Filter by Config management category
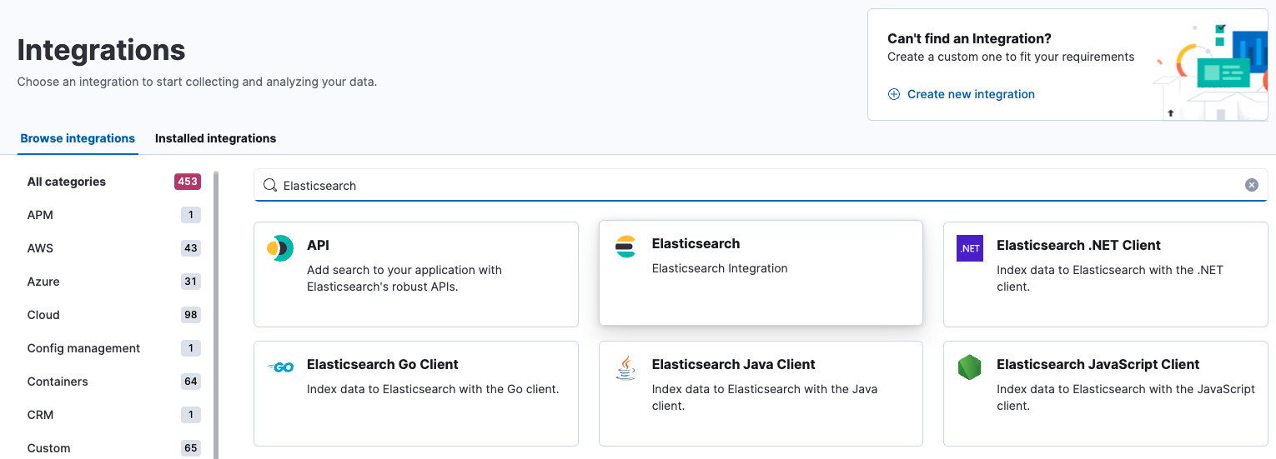Viewport: 1276px width, 459px height. pos(113,348)
